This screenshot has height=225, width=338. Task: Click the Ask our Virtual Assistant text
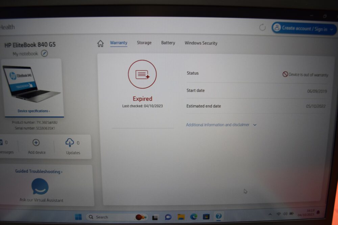(x=41, y=200)
